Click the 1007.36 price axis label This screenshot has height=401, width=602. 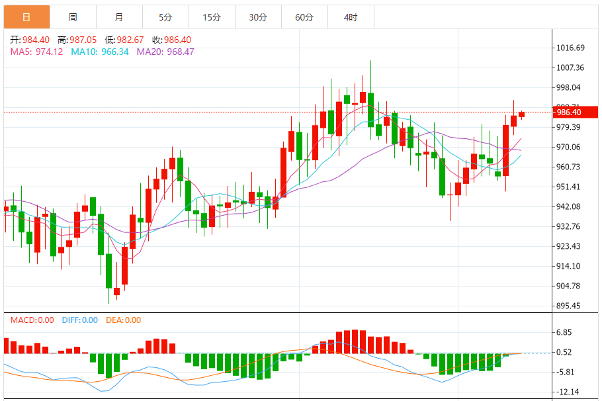click(570, 67)
